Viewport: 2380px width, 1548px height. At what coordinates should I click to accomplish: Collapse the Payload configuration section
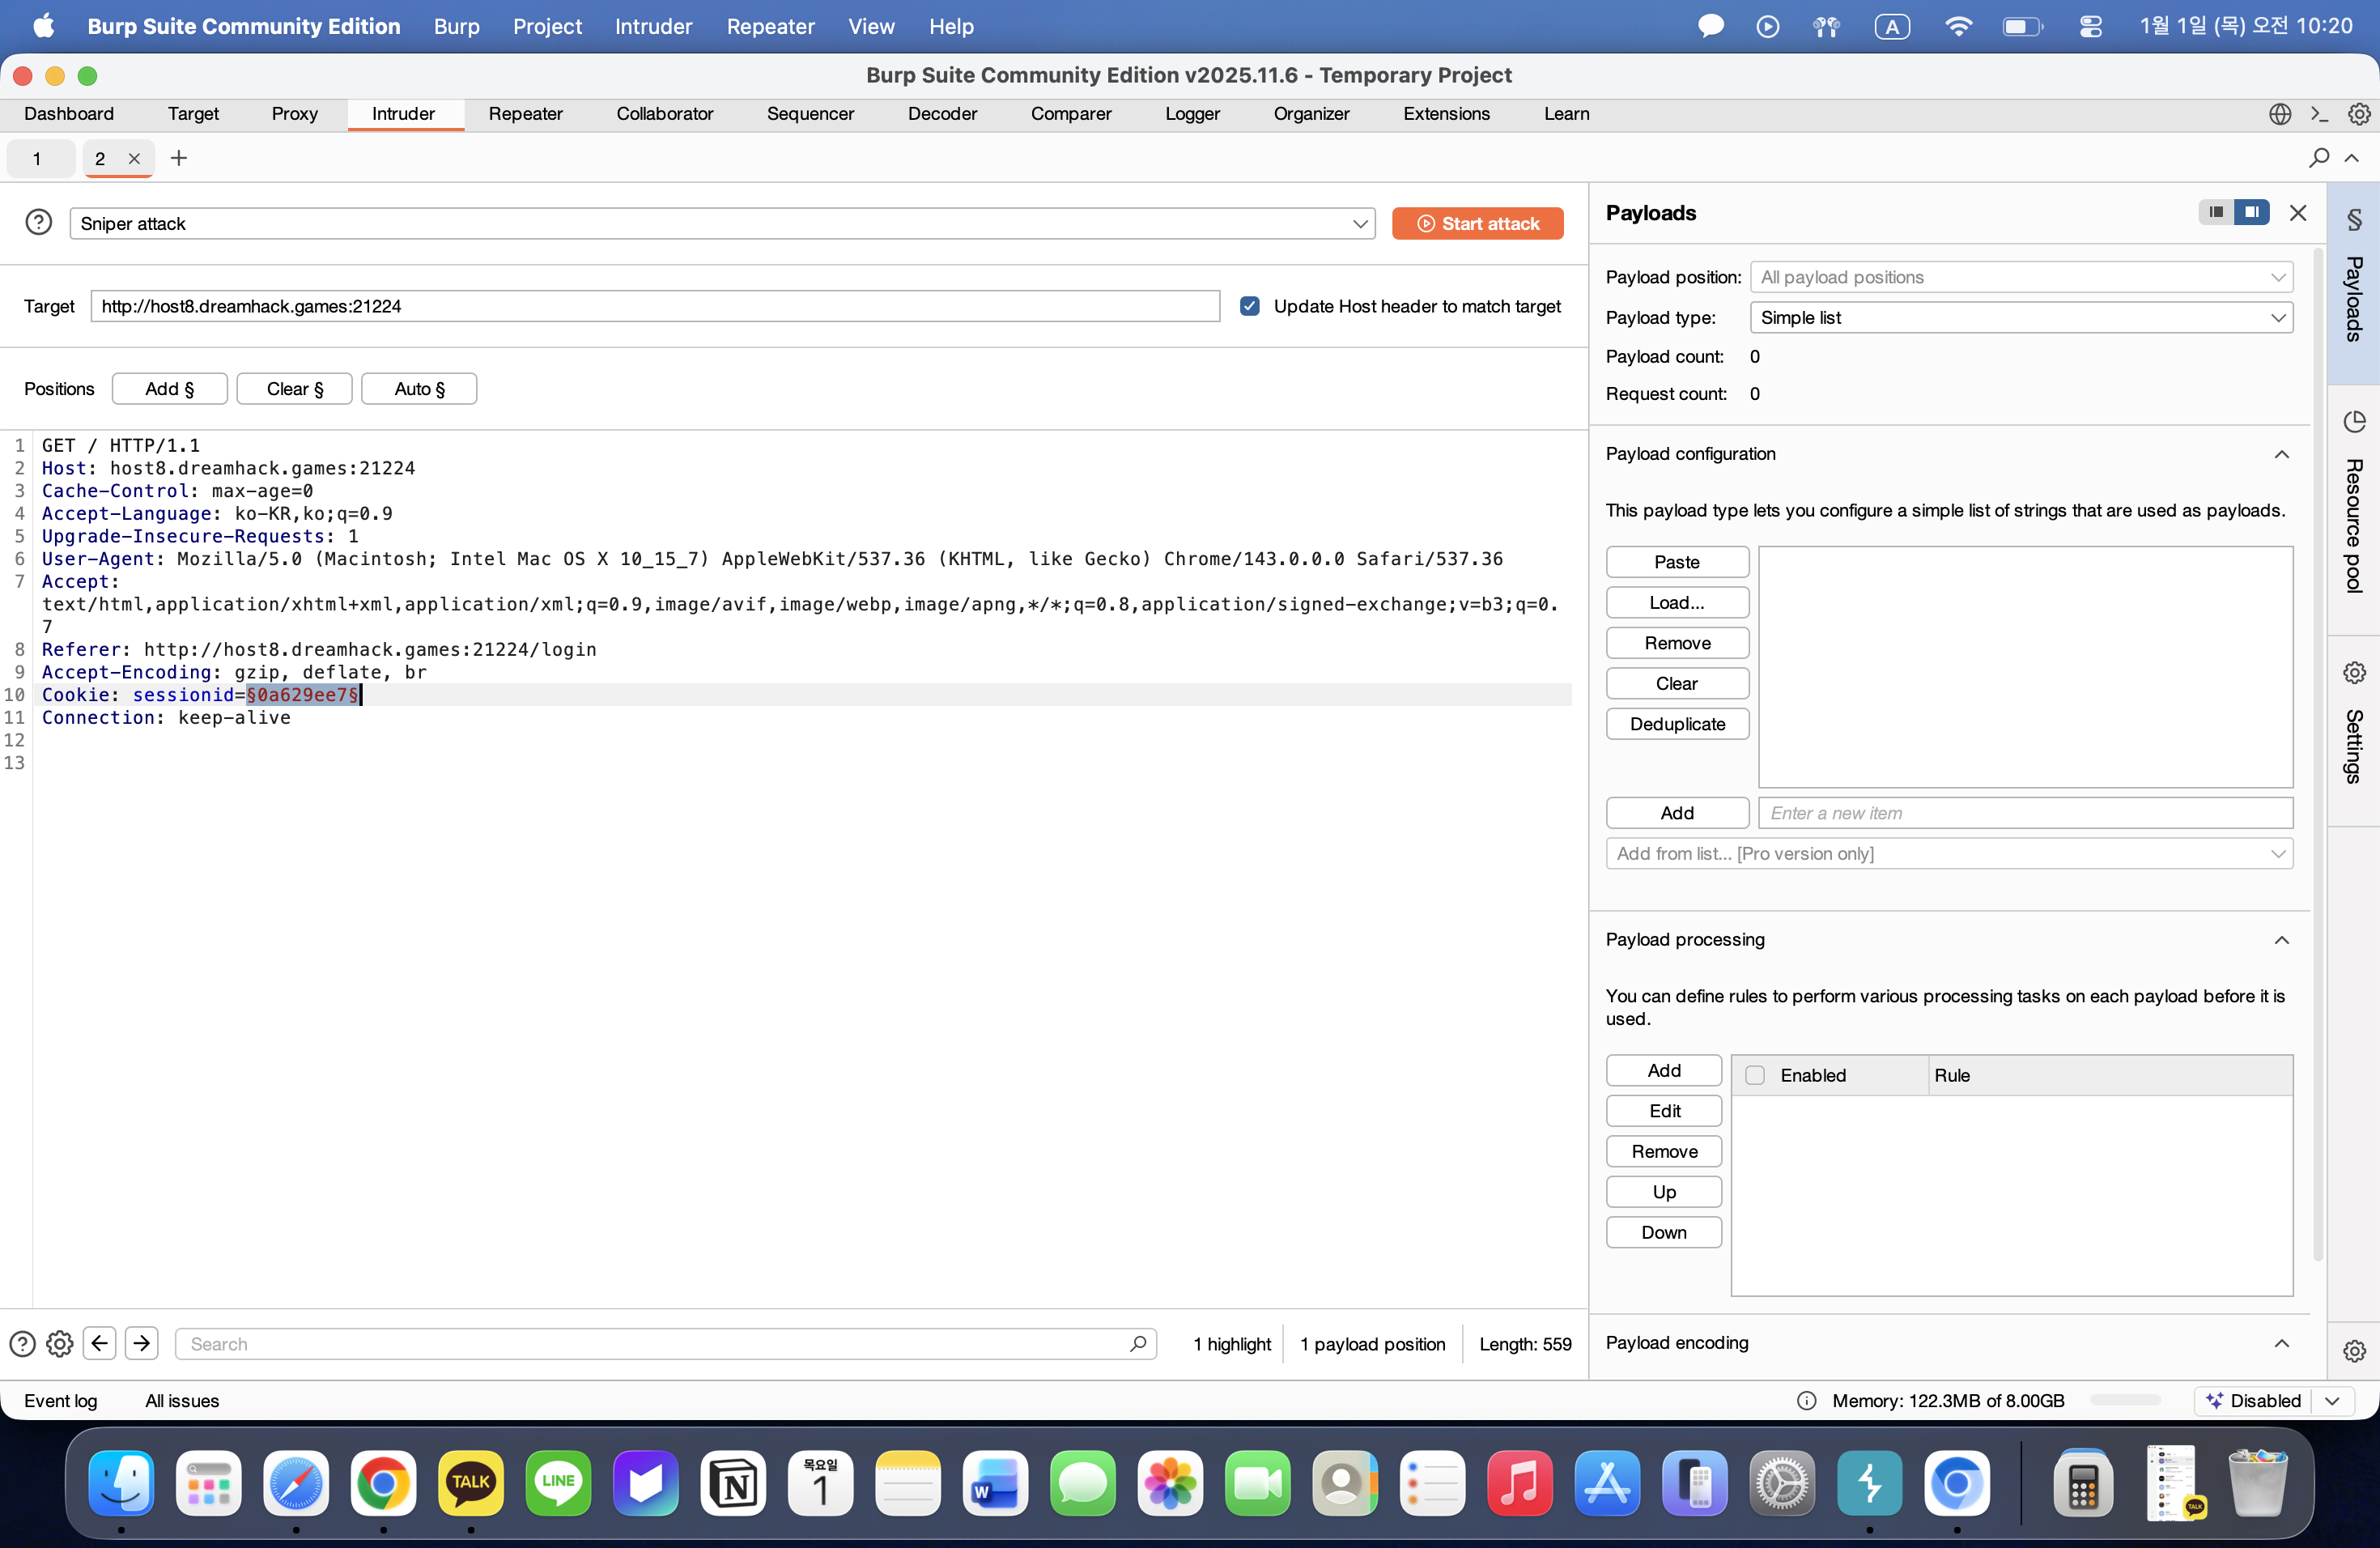2281,454
